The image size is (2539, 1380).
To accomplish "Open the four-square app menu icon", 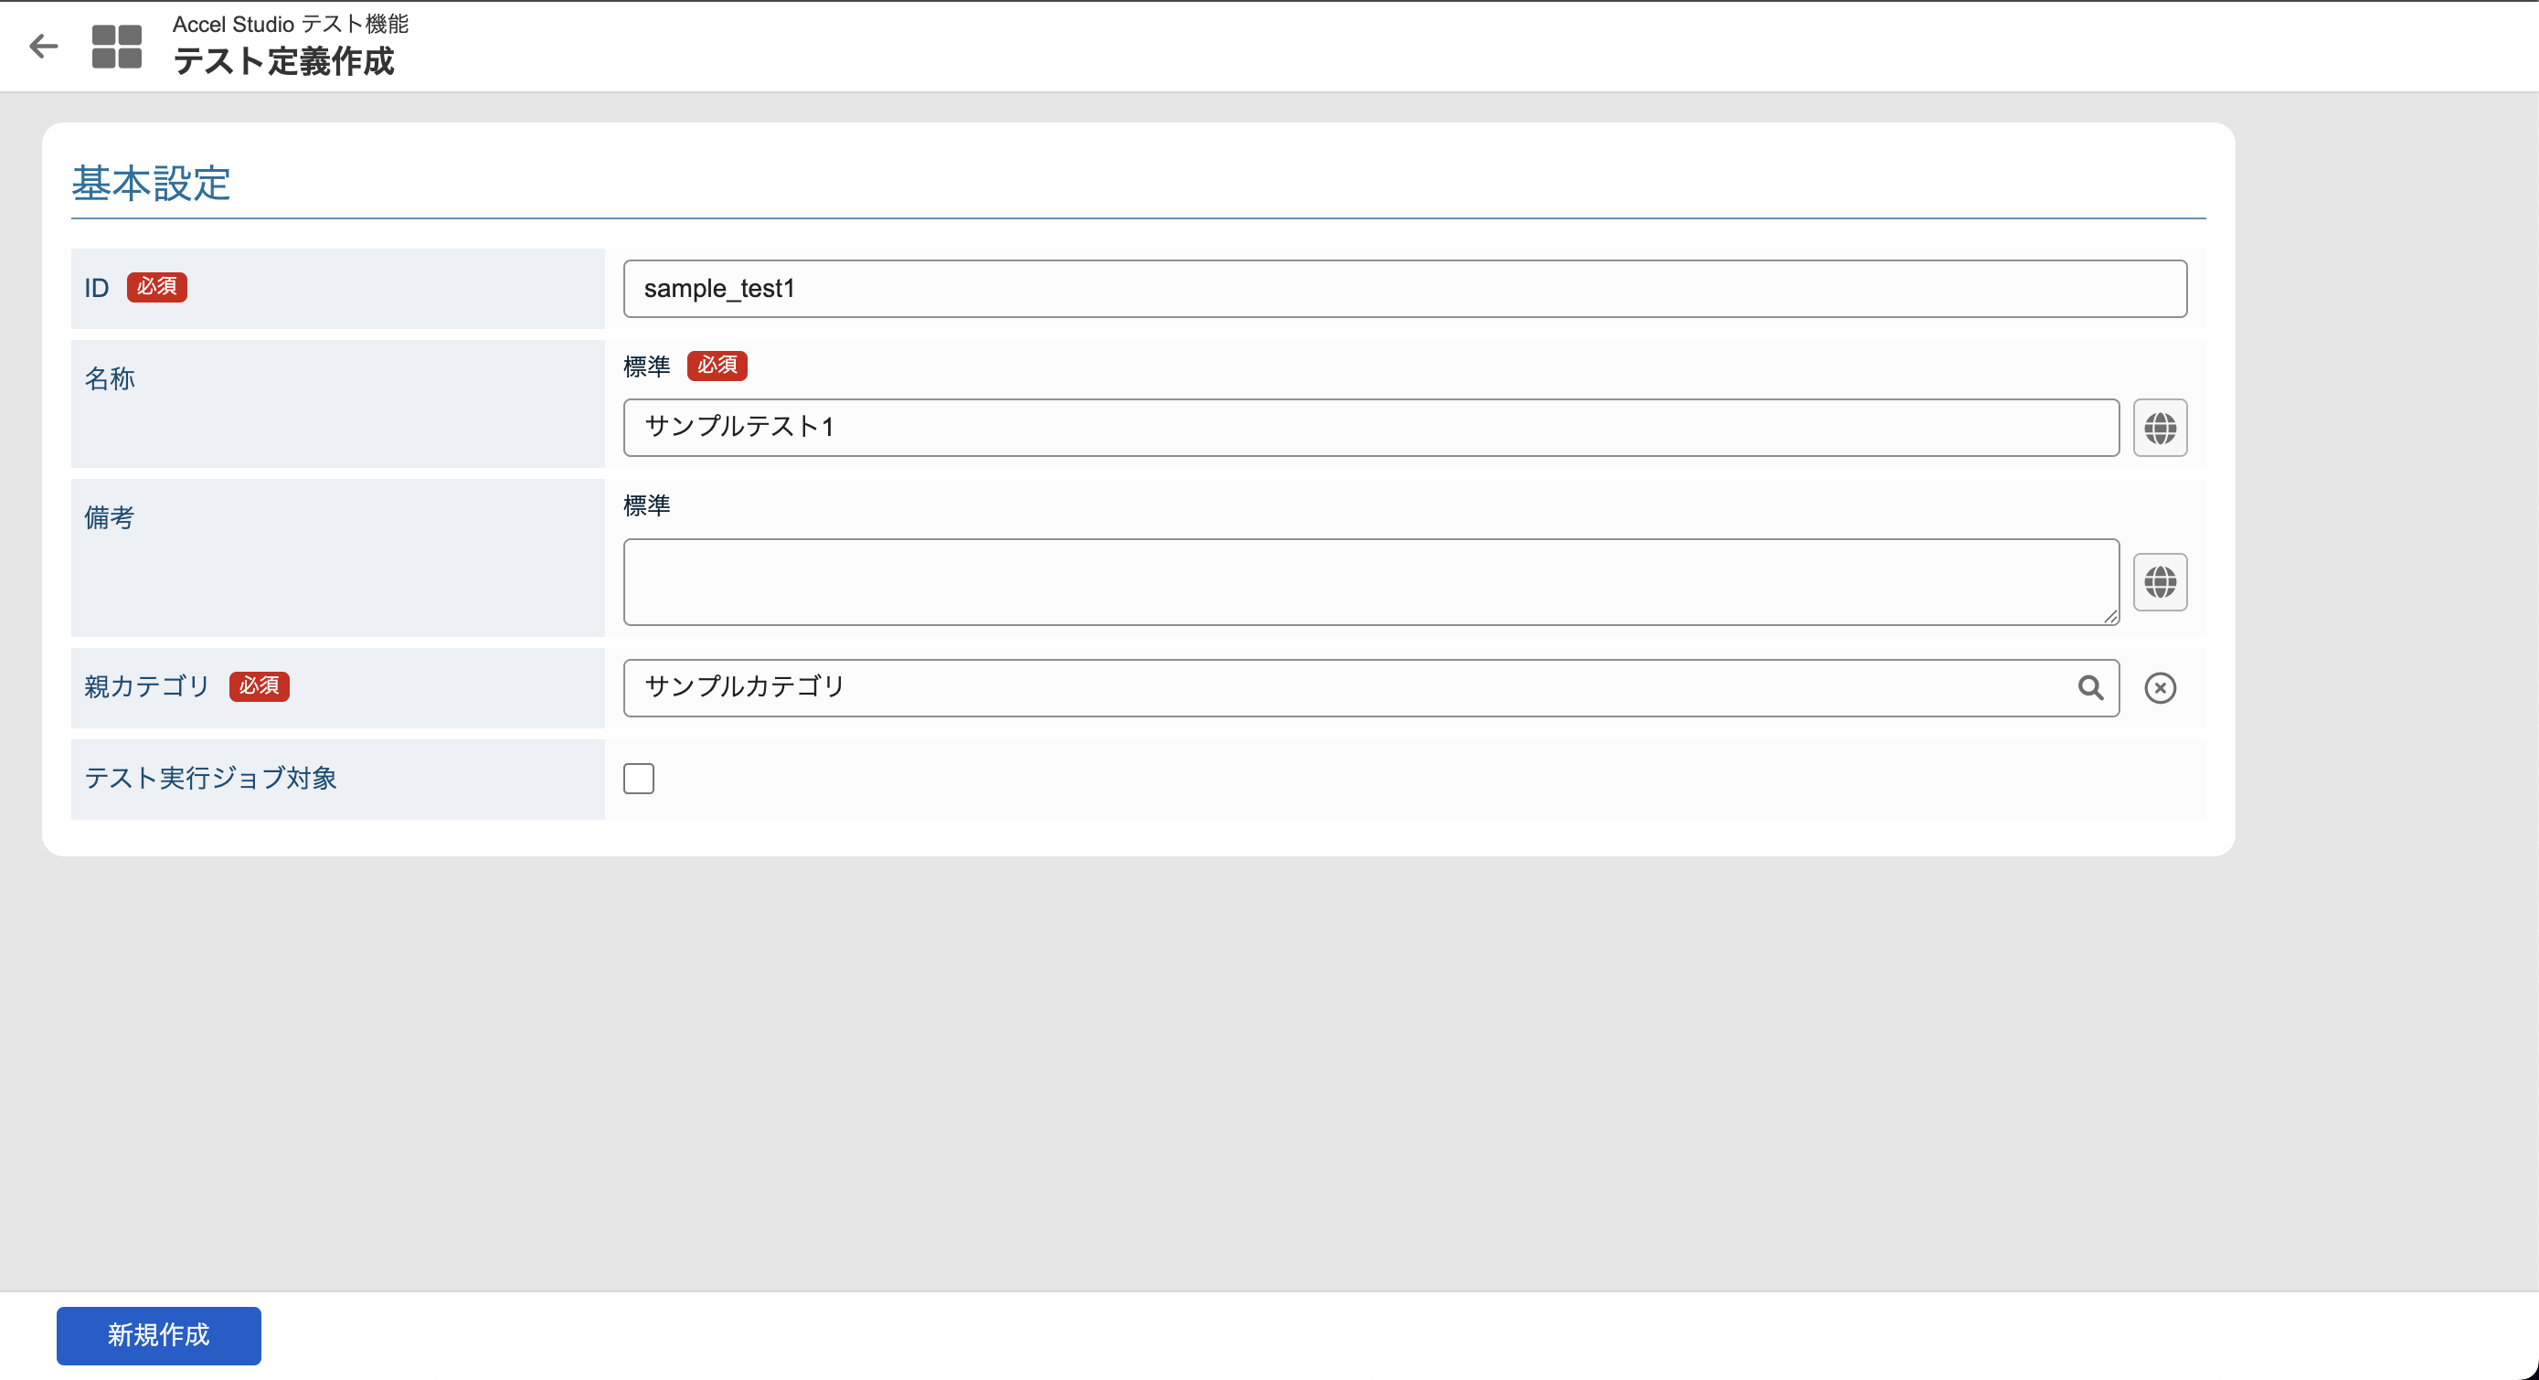I will pos(116,47).
